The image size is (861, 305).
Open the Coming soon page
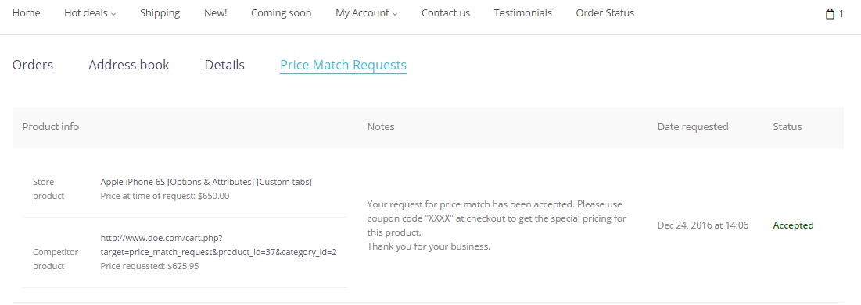282,13
